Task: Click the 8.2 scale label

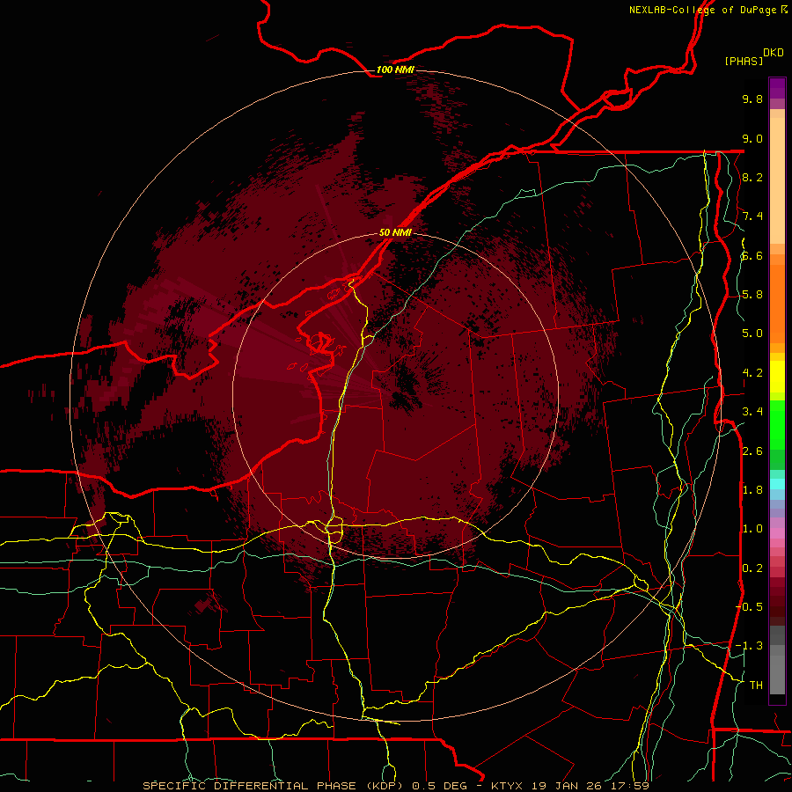Action: [x=752, y=177]
